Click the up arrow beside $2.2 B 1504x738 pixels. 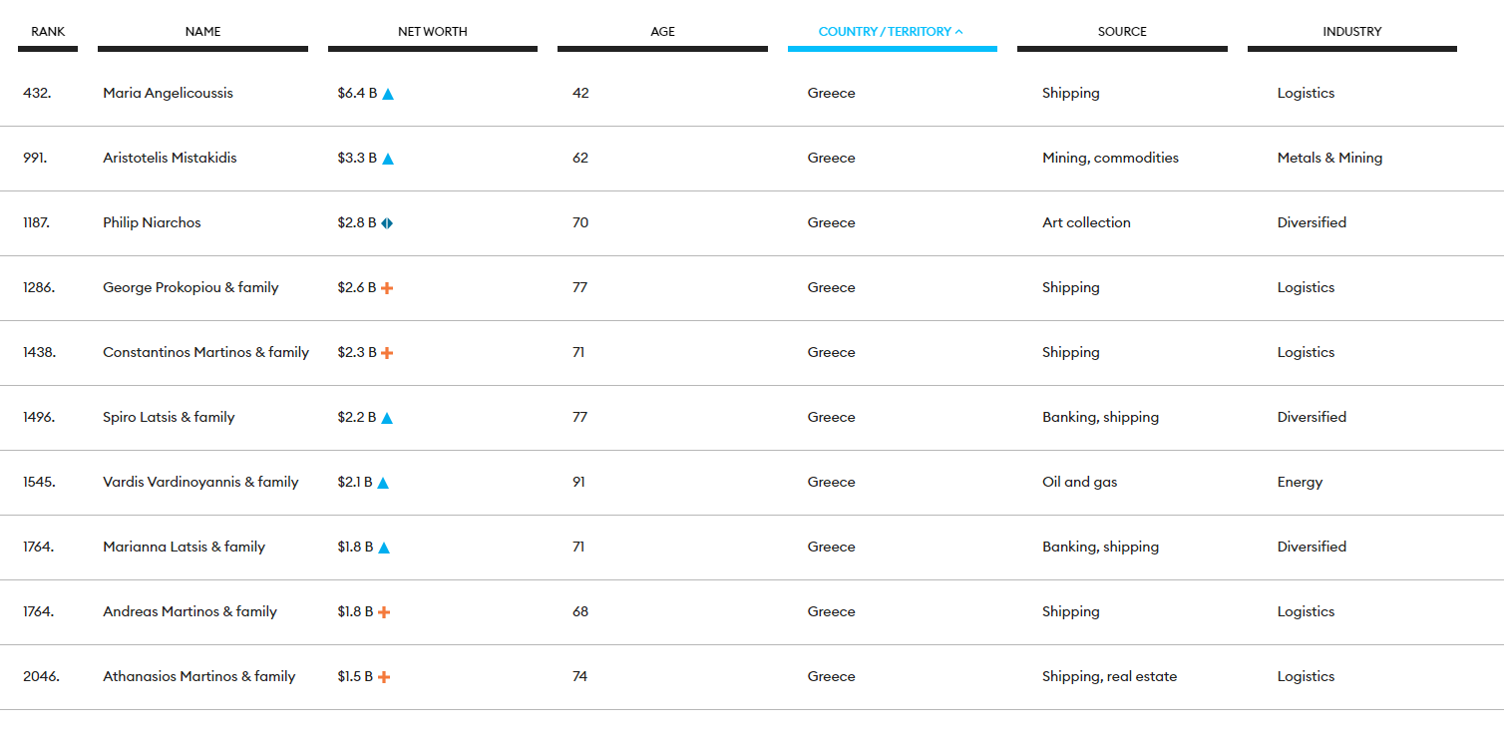click(x=387, y=418)
